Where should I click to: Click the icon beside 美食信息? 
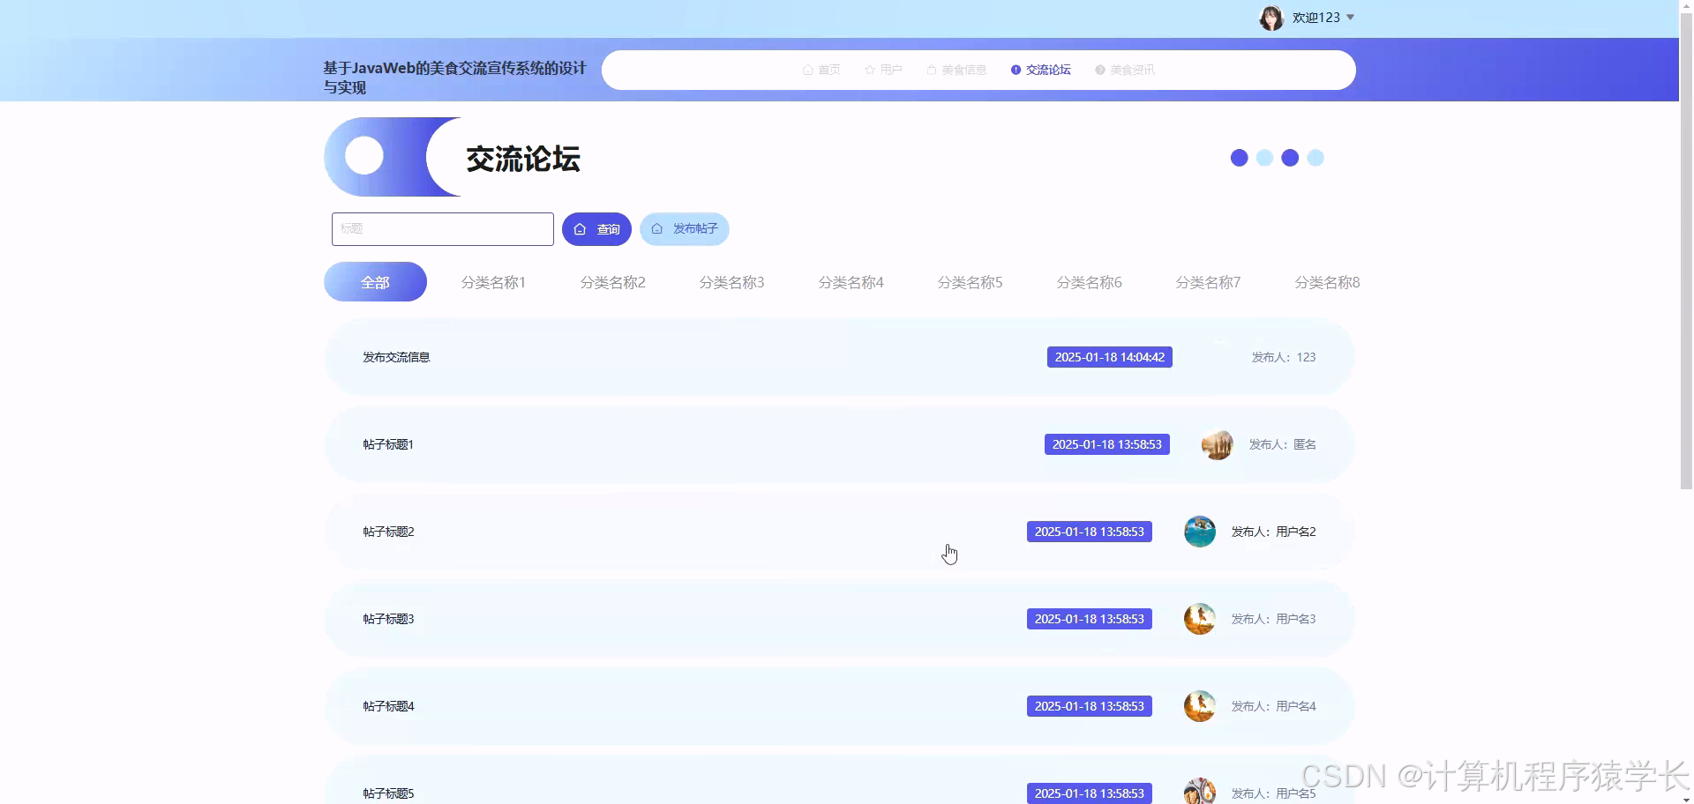click(931, 70)
